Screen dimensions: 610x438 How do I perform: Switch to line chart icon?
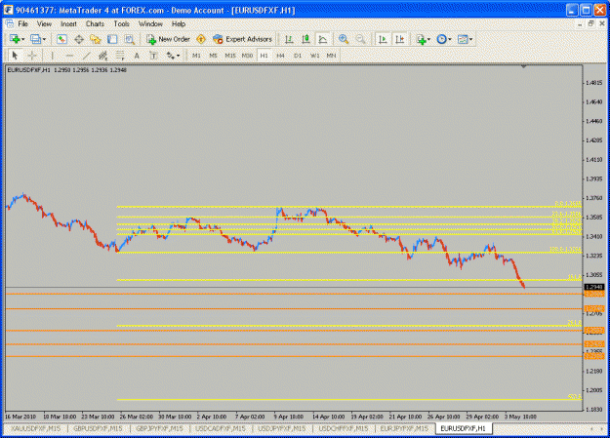click(x=322, y=39)
